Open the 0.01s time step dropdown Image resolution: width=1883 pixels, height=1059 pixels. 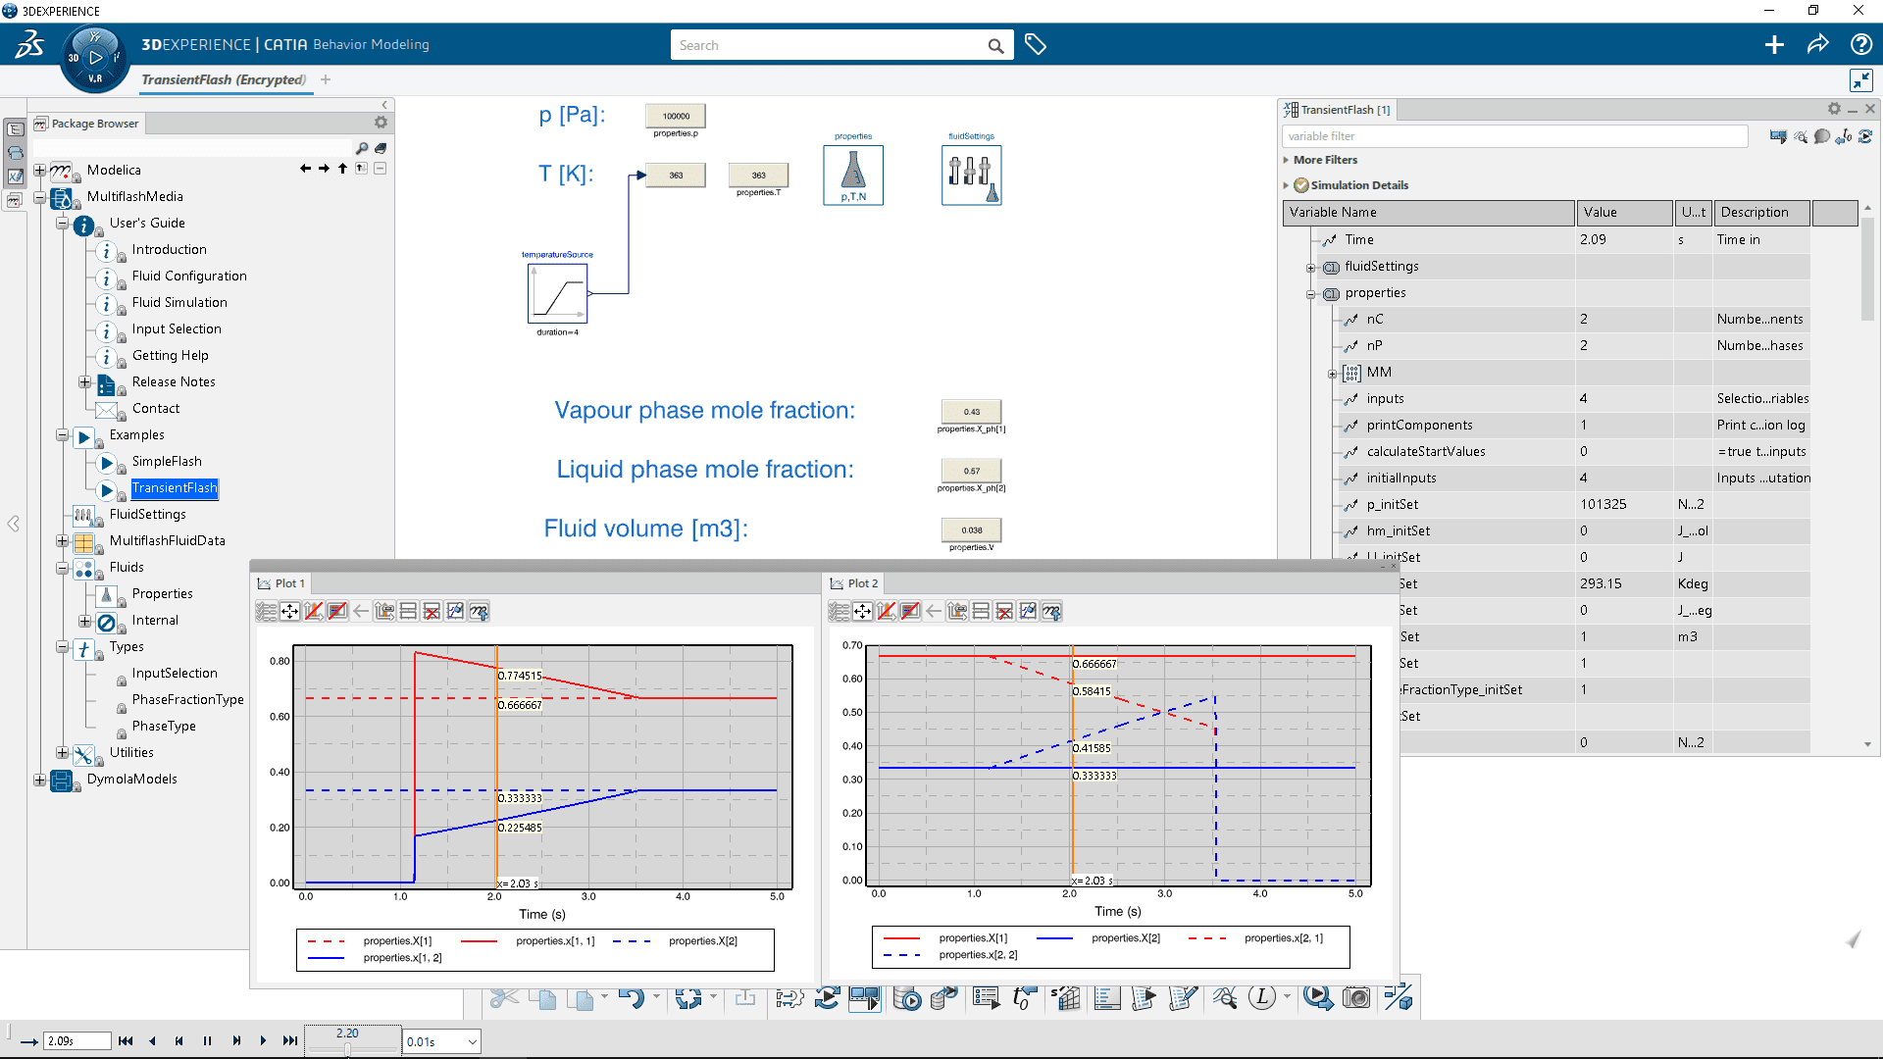(x=473, y=1041)
